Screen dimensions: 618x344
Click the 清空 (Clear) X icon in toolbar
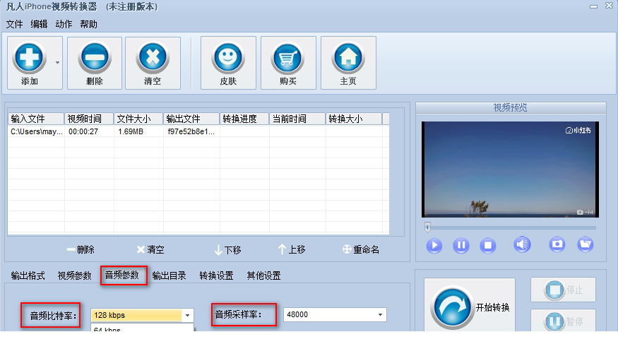pyautogui.click(x=153, y=57)
